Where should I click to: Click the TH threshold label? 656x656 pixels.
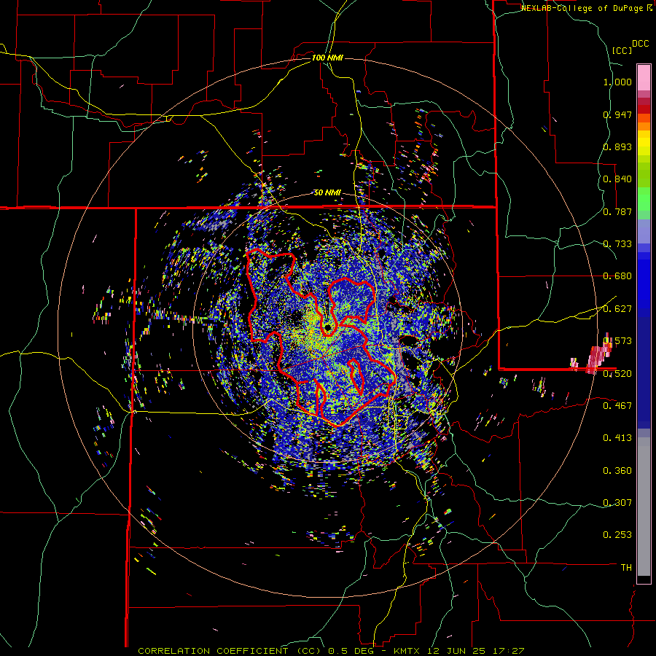pyautogui.click(x=626, y=567)
